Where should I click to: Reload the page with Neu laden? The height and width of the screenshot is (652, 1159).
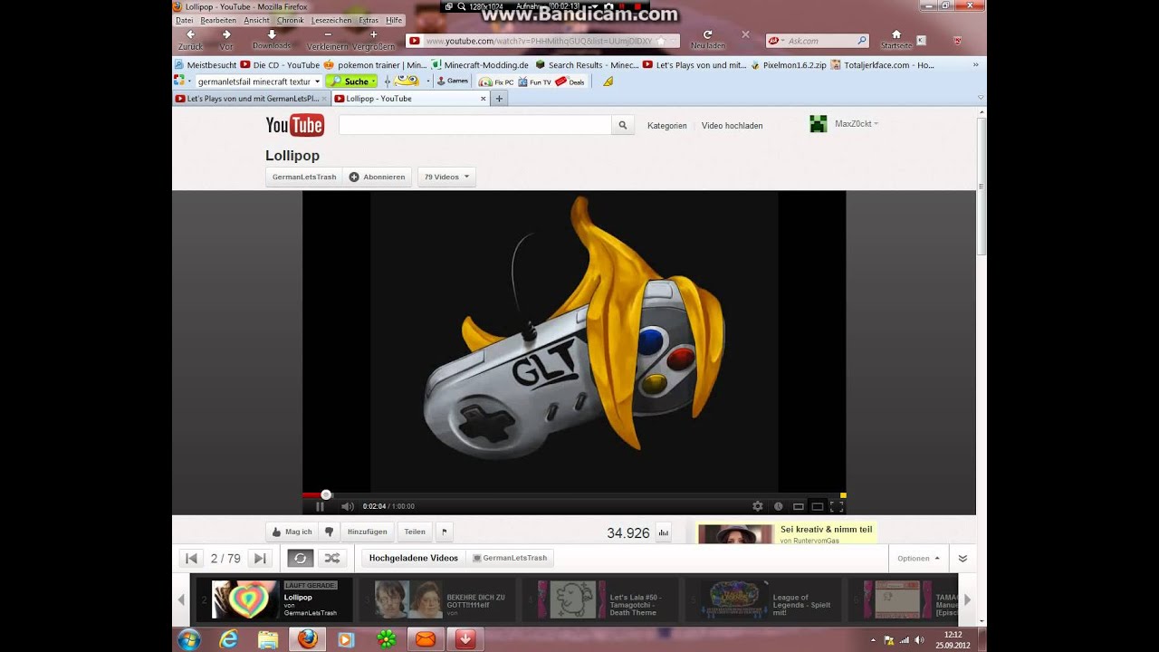coord(707,39)
